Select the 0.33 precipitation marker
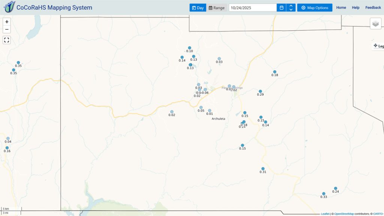The width and height of the screenshot is (384, 216). (324, 194)
